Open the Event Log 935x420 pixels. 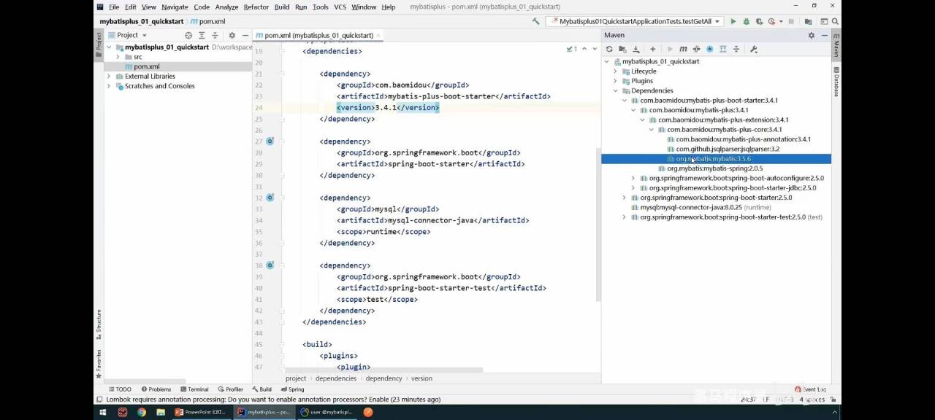(x=810, y=389)
